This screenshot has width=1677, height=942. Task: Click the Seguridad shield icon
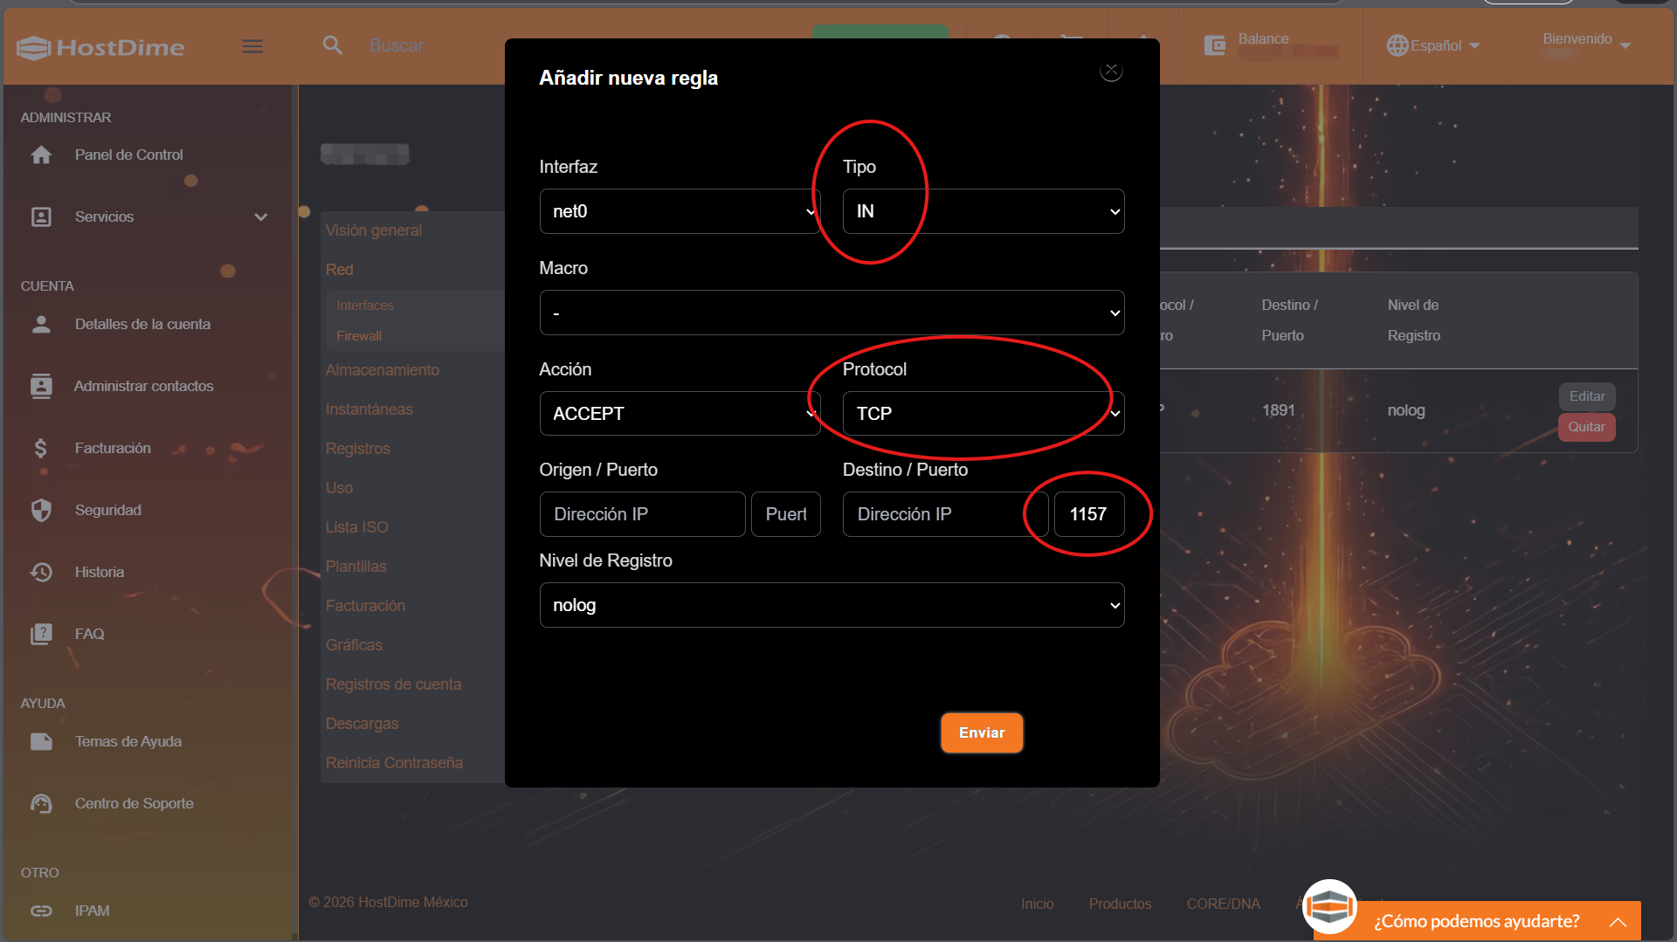click(41, 510)
